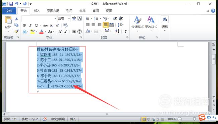Open 编辑 Editing group menu

pyautogui.click(x=165, y=24)
